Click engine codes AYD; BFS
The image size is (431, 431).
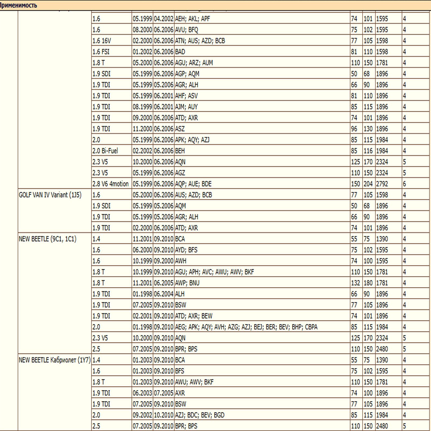point(186,250)
